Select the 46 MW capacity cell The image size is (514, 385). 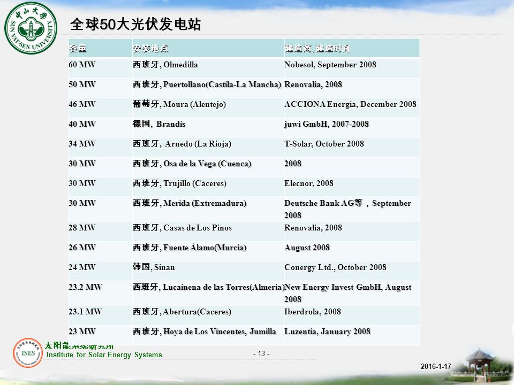point(100,107)
